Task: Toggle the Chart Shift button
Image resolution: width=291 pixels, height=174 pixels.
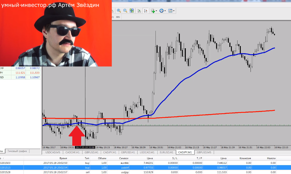Action: click(x=146, y=11)
